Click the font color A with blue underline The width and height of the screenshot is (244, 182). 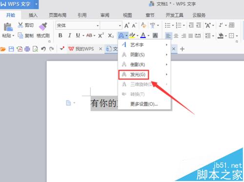(143, 35)
